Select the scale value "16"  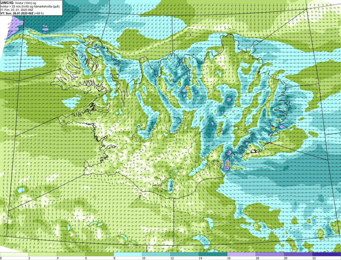click(x=229, y=258)
